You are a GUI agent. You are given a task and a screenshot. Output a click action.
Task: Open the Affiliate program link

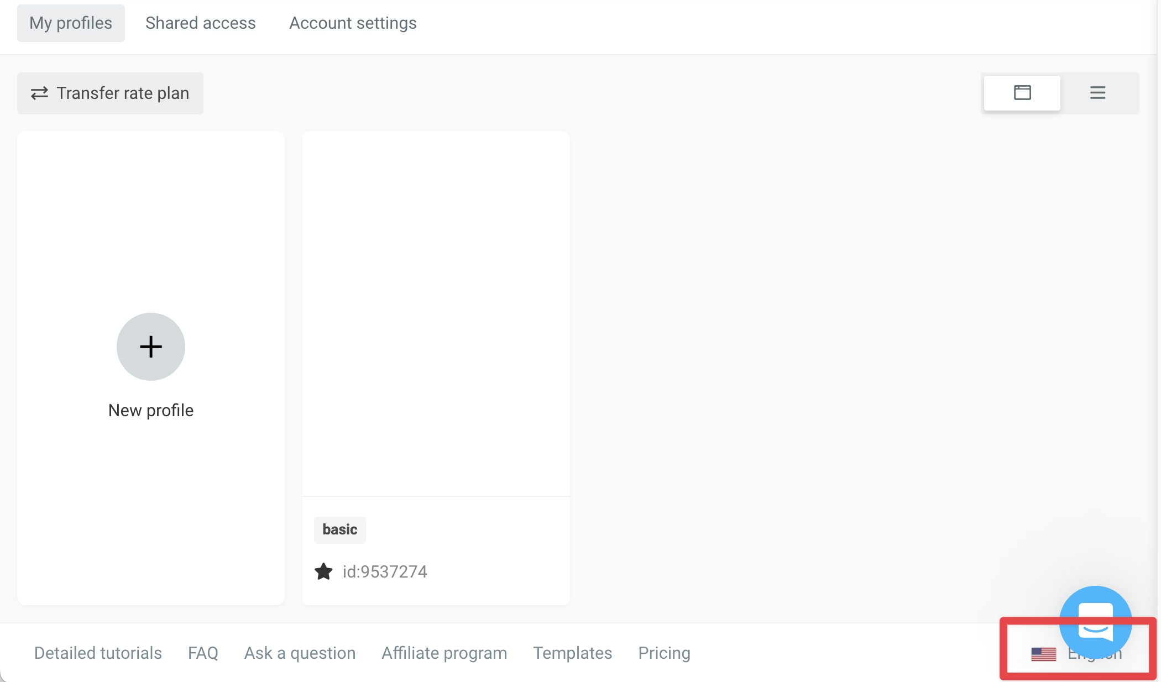[444, 653]
